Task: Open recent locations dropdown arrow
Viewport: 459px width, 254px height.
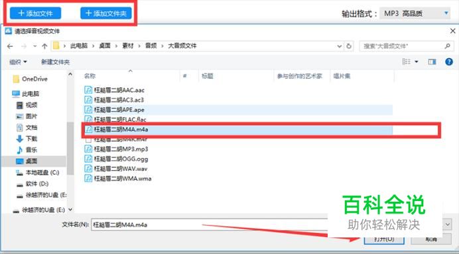Action: [35, 46]
